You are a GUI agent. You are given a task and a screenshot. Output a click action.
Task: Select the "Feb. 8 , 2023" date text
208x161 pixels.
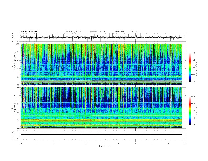tap(73, 32)
